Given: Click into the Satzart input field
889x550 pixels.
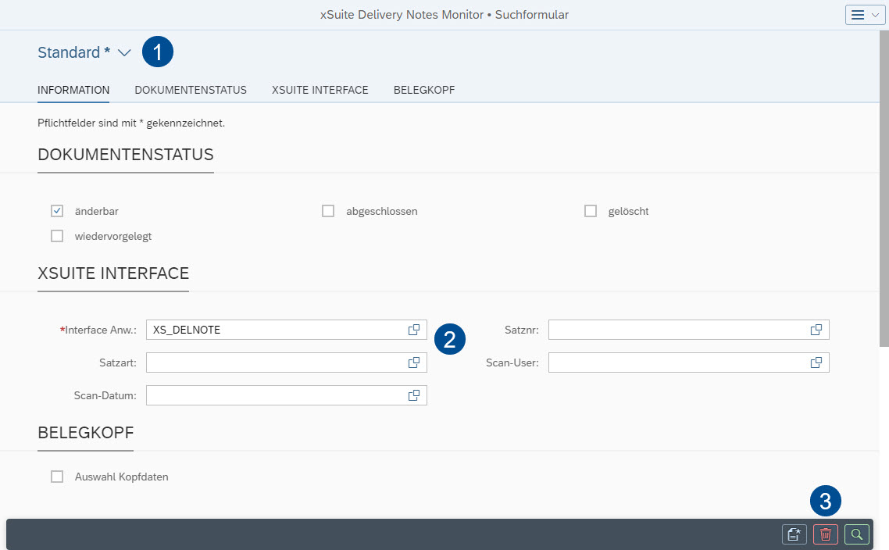Looking at the screenshot, I should pyautogui.click(x=273, y=362).
